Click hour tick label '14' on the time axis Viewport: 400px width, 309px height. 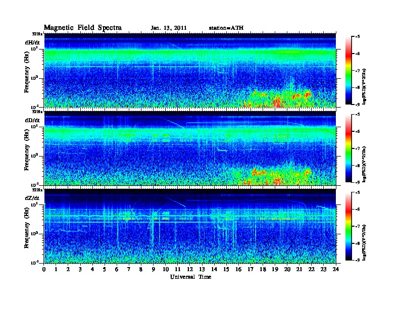click(214, 269)
